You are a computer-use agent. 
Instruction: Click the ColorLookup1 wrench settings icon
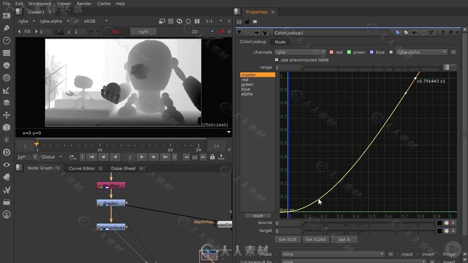pos(265,33)
